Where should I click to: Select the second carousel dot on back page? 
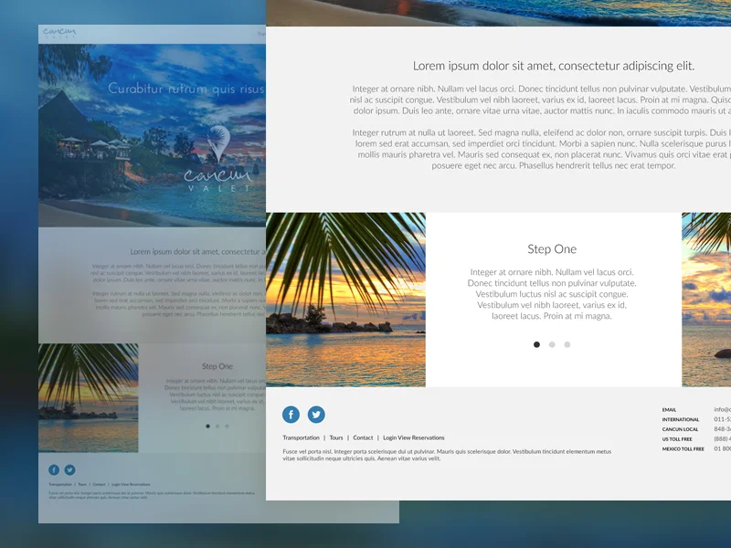click(217, 426)
